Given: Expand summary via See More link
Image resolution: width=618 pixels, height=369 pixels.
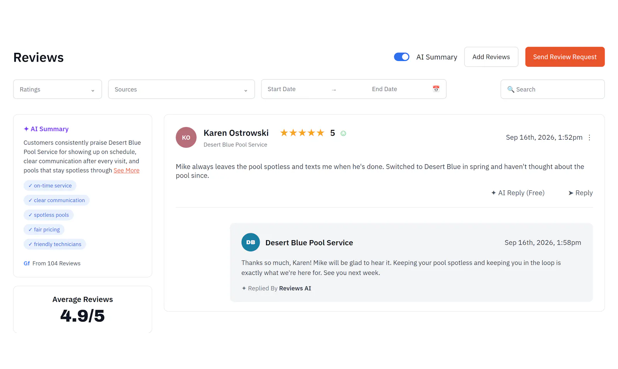Looking at the screenshot, I should point(126,170).
